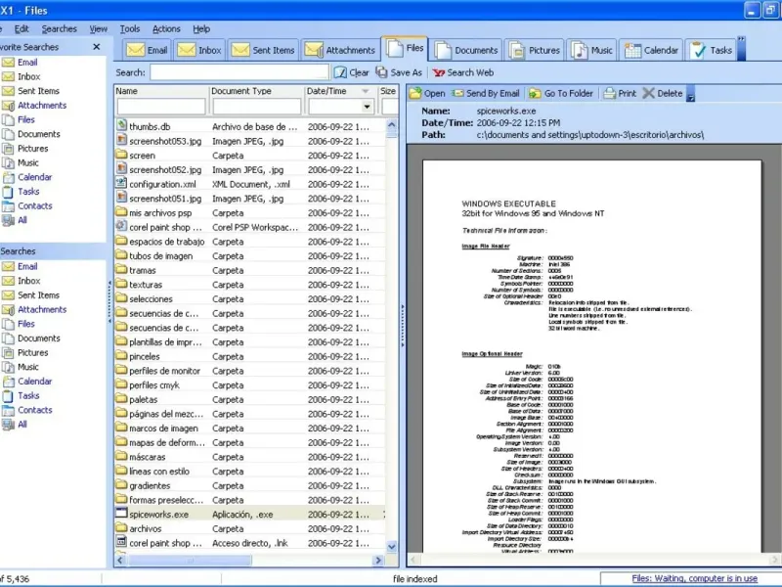Switch to the Music tab
This screenshot has height=587, width=782.
pyautogui.click(x=592, y=50)
